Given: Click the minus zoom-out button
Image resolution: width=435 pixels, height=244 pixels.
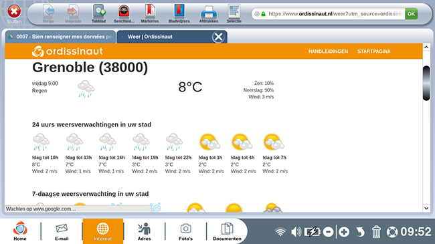Looking at the screenshot, I should tap(328, 232).
